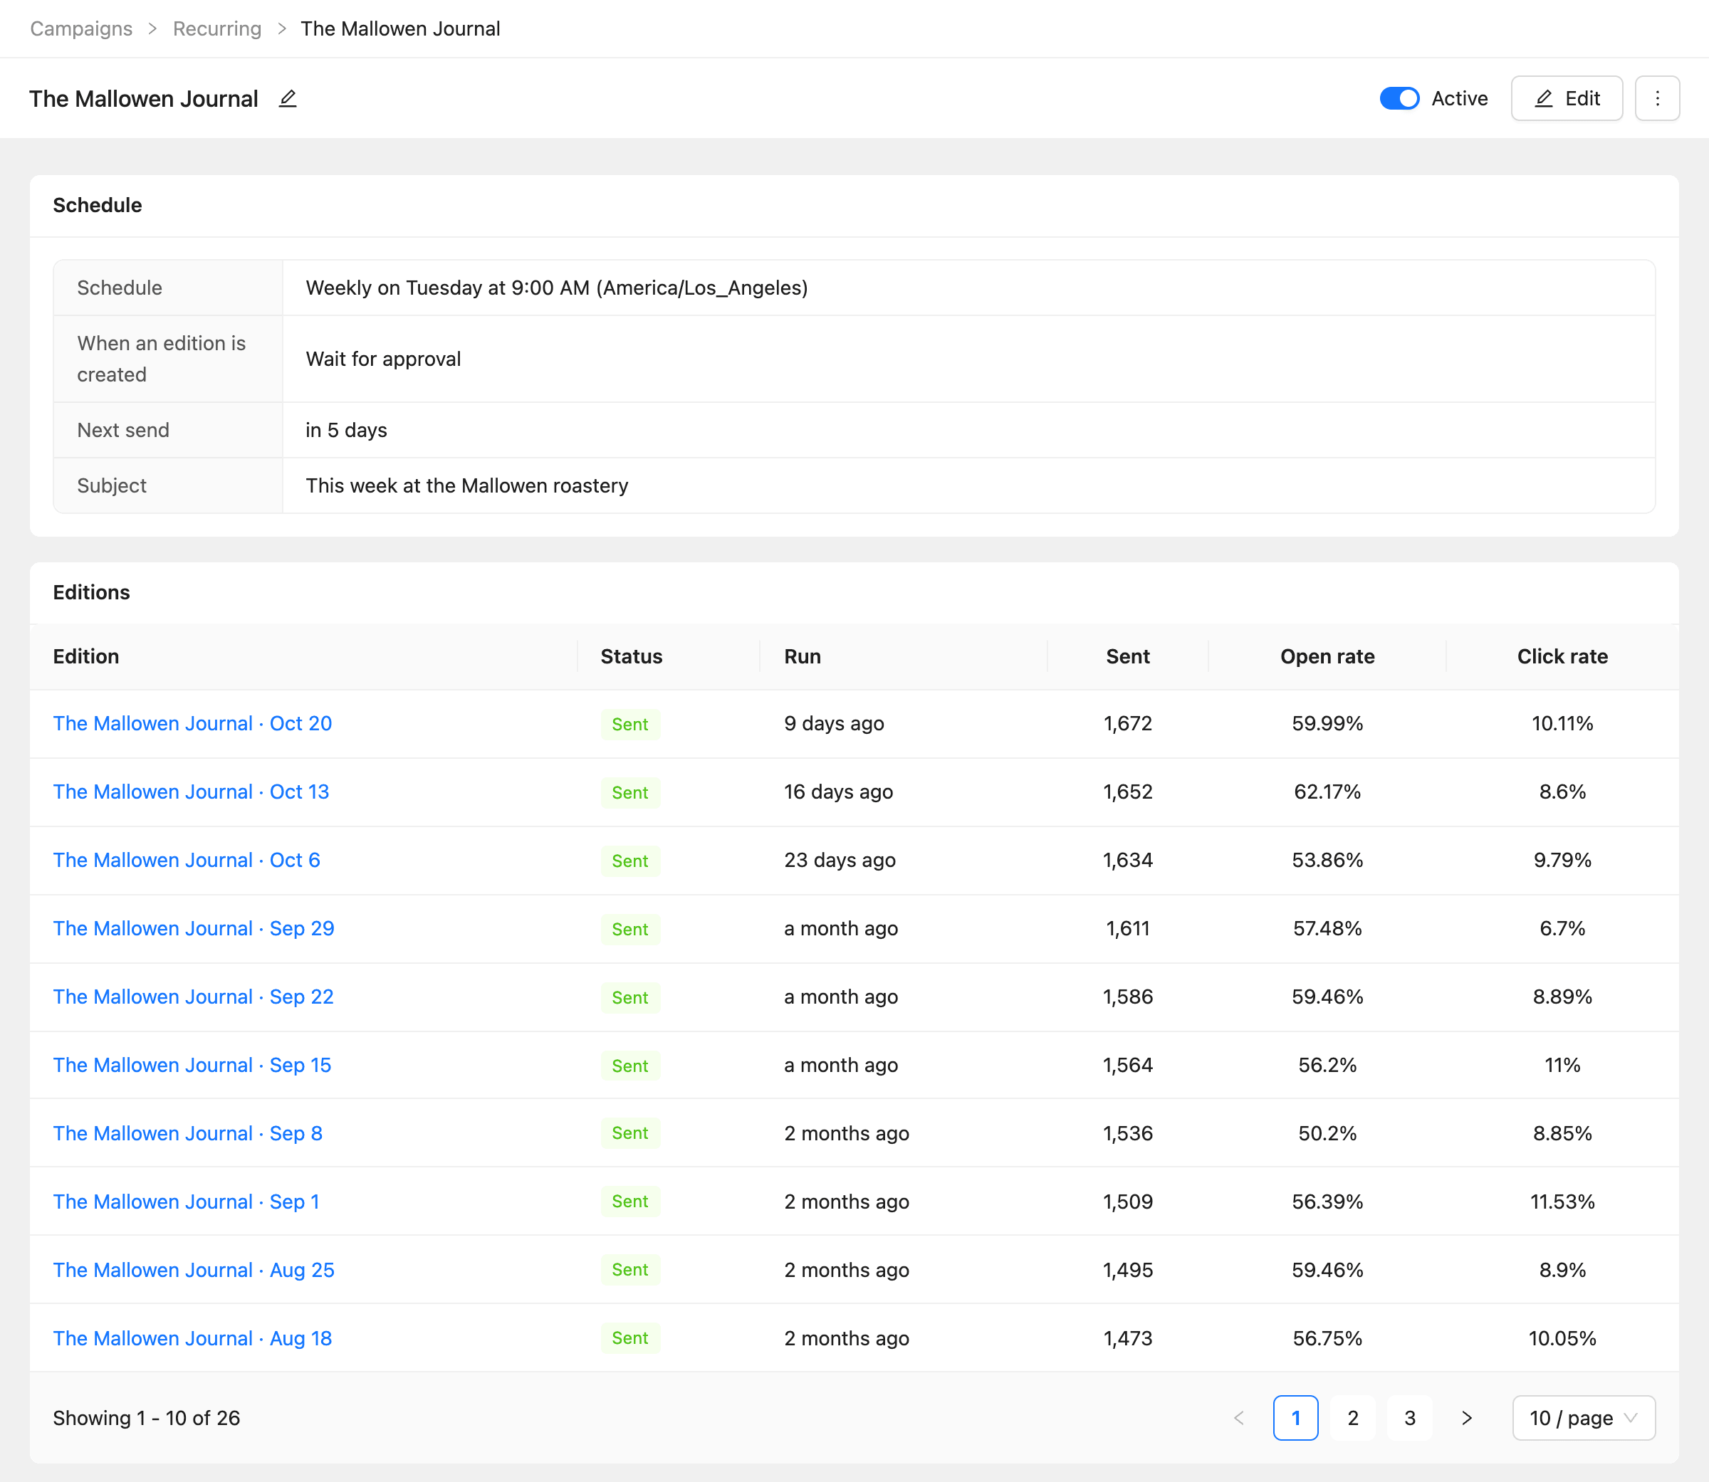Viewport: 1709px width, 1482px height.
Task: Open The Mallowen Journal · Sep 22 edition
Action: point(193,997)
